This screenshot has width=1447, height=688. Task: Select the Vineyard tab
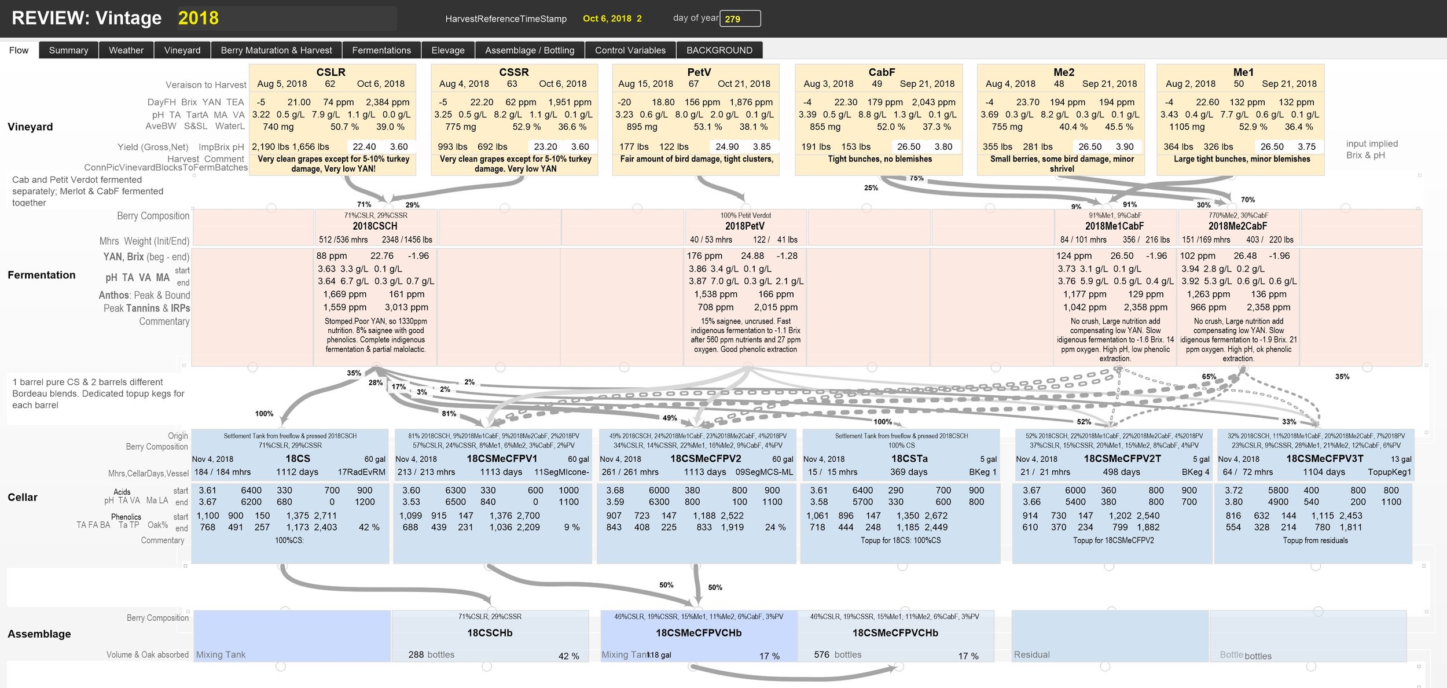182,50
